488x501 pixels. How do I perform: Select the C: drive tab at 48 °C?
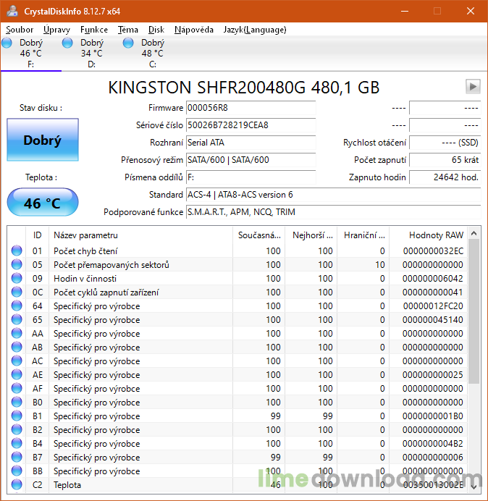pyautogui.click(x=153, y=54)
